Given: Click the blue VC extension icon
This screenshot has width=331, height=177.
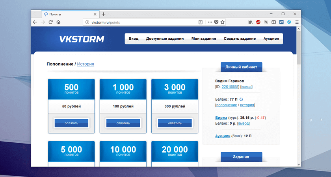Looking at the screenshot, I should (281, 22).
